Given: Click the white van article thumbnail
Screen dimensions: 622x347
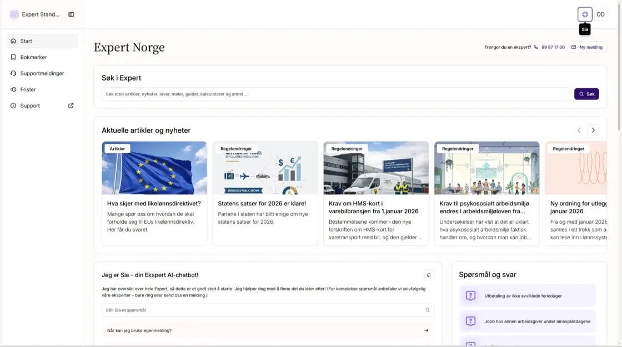Looking at the screenshot, I should coord(376,168).
